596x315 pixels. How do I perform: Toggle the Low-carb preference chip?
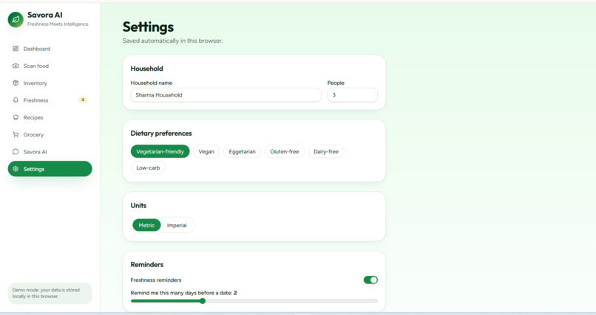pos(148,167)
